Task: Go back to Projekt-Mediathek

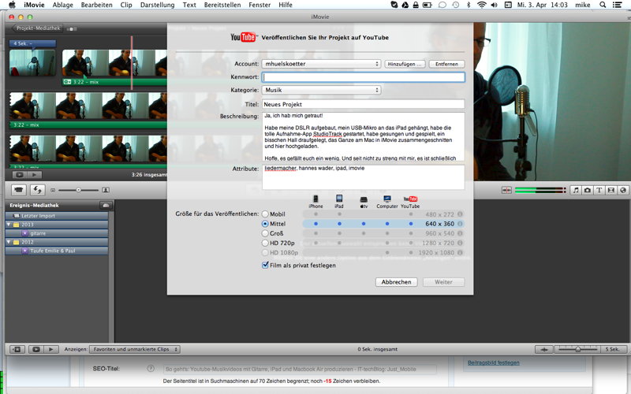Action: [37, 28]
